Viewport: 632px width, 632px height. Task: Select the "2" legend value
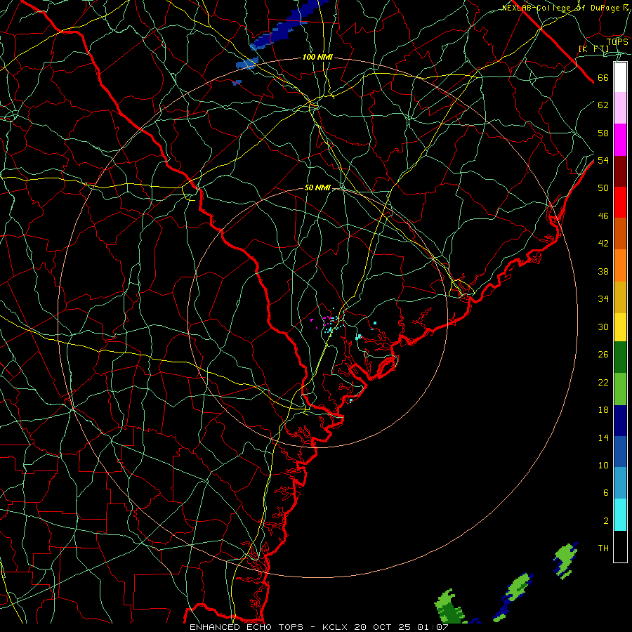pos(606,521)
